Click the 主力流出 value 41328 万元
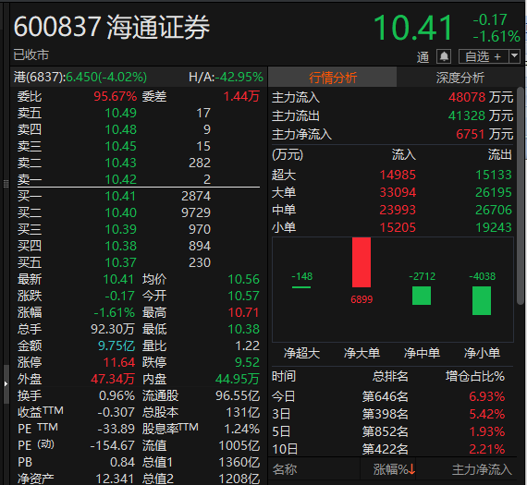 tap(481, 115)
